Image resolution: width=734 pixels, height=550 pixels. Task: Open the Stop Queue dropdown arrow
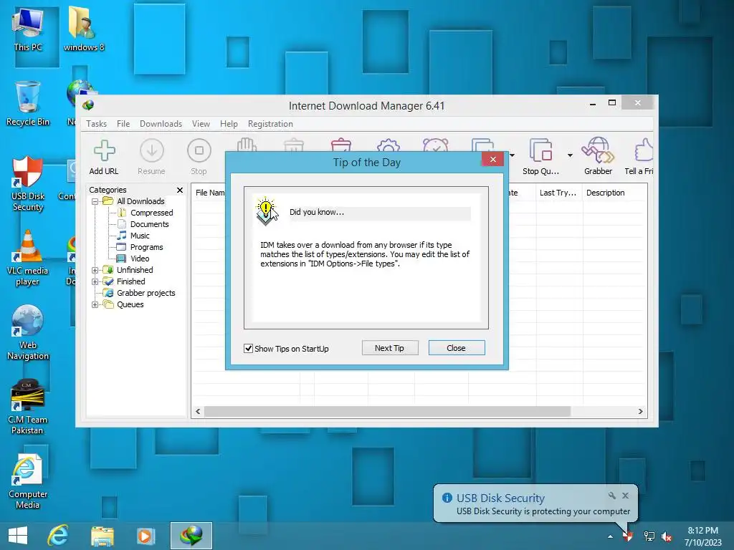click(570, 155)
